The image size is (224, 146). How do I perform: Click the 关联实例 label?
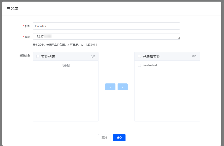pyautogui.click(x=25, y=56)
